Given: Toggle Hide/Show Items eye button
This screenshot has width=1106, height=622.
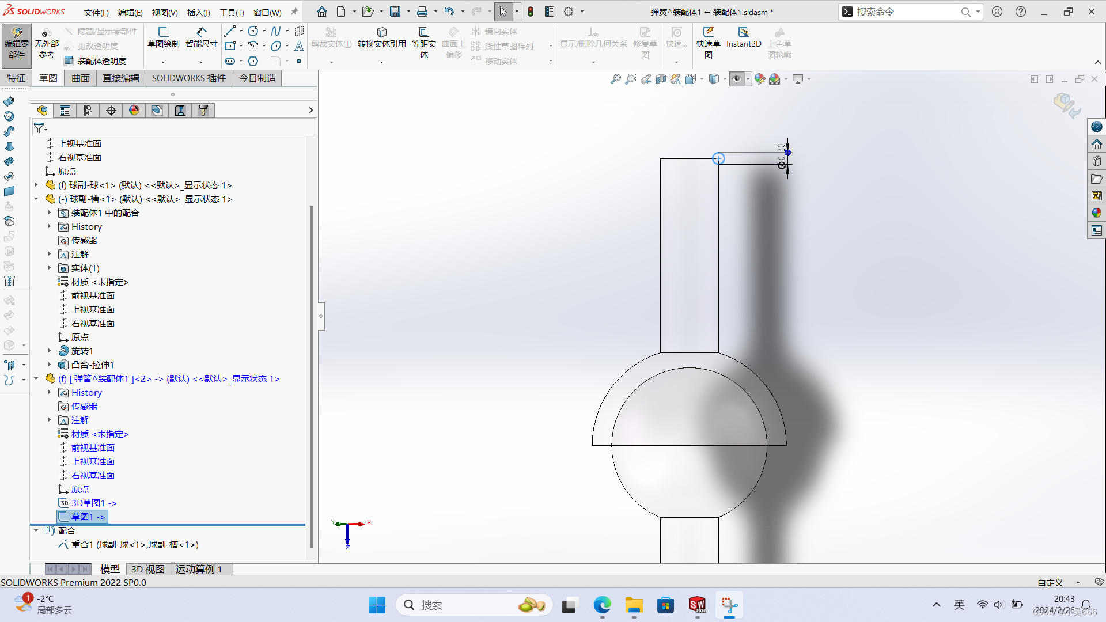Looking at the screenshot, I should pos(737,79).
